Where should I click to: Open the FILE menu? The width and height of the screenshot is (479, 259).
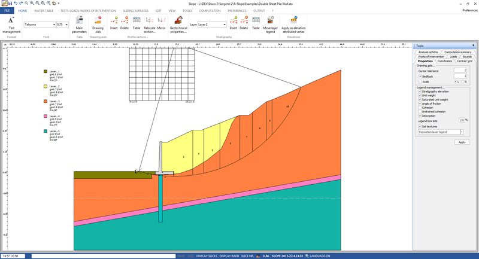(7, 11)
